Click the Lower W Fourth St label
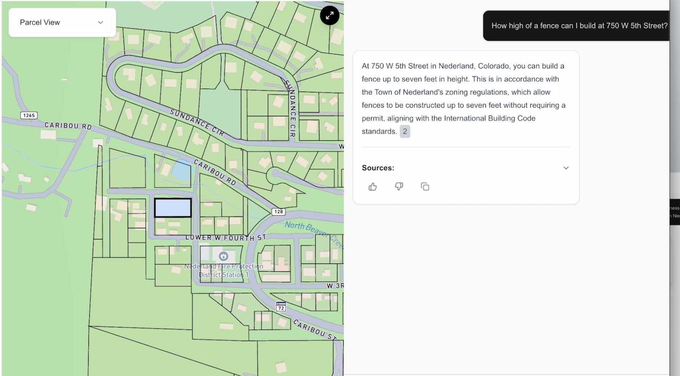Viewport: 680px width, 376px height. pos(226,238)
